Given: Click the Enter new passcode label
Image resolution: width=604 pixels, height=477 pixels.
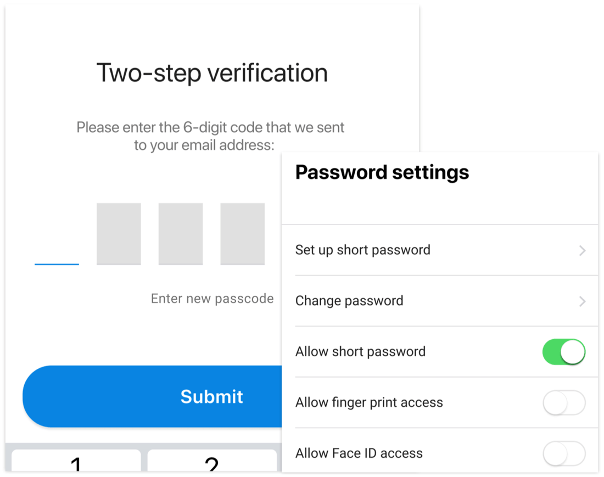Looking at the screenshot, I should coord(212,298).
